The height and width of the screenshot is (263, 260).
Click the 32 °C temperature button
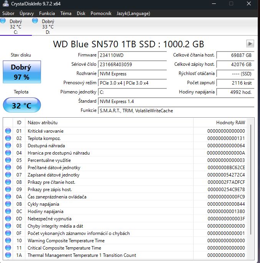(x=22, y=105)
